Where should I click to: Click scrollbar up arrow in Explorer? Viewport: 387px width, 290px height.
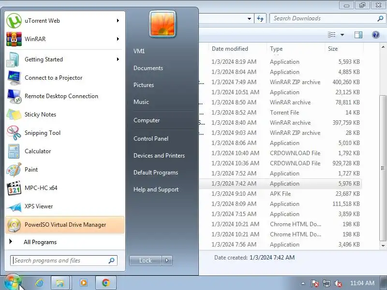(x=383, y=46)
